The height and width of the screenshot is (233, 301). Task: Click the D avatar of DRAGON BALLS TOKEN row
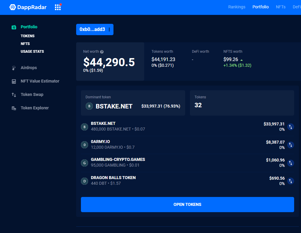pos(85,181)
